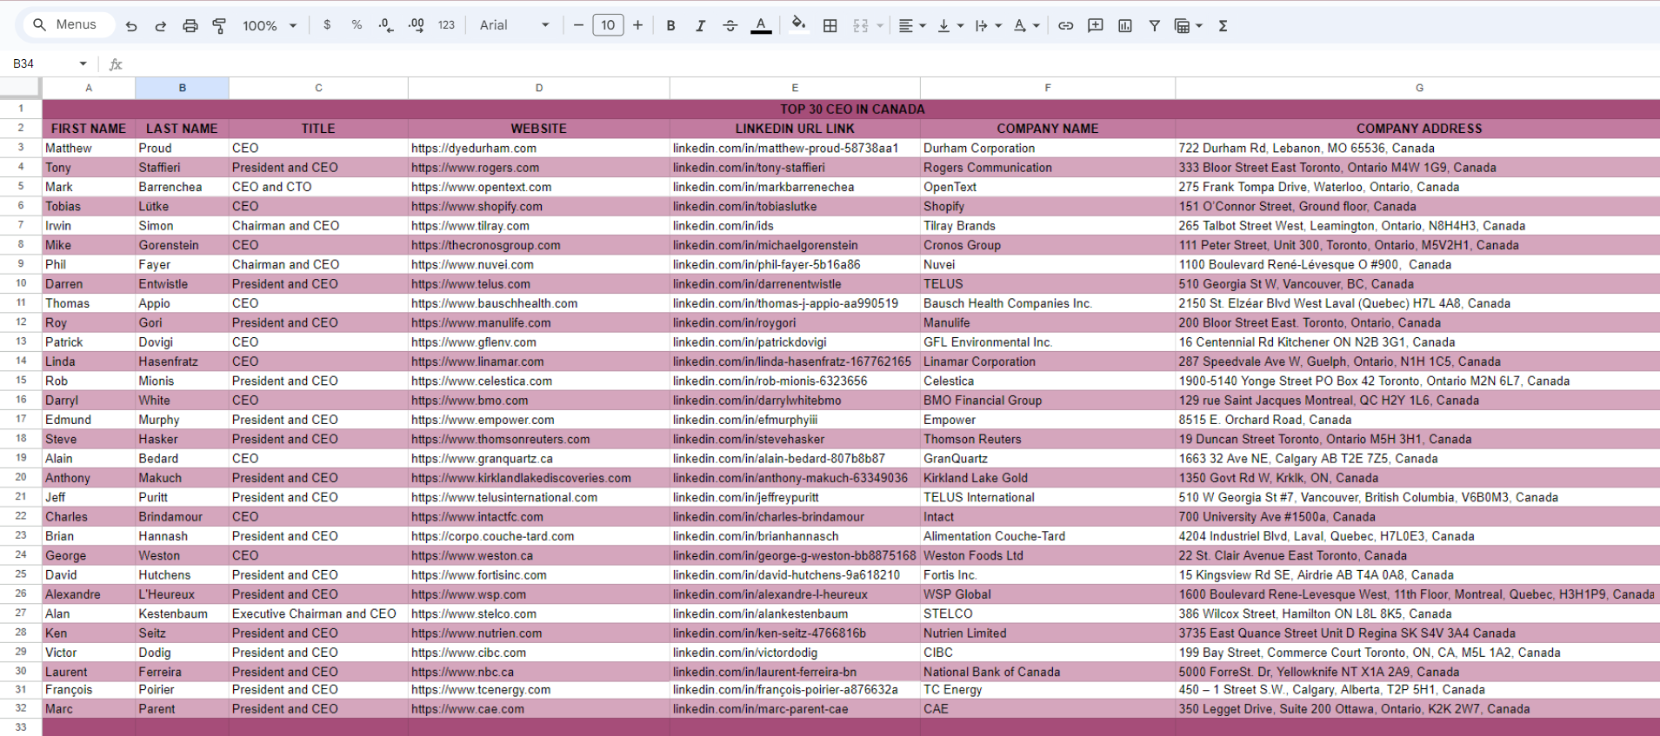1660x736 pixels.
Task: Open the horizontal align dropdown
Action: [911, 26]
